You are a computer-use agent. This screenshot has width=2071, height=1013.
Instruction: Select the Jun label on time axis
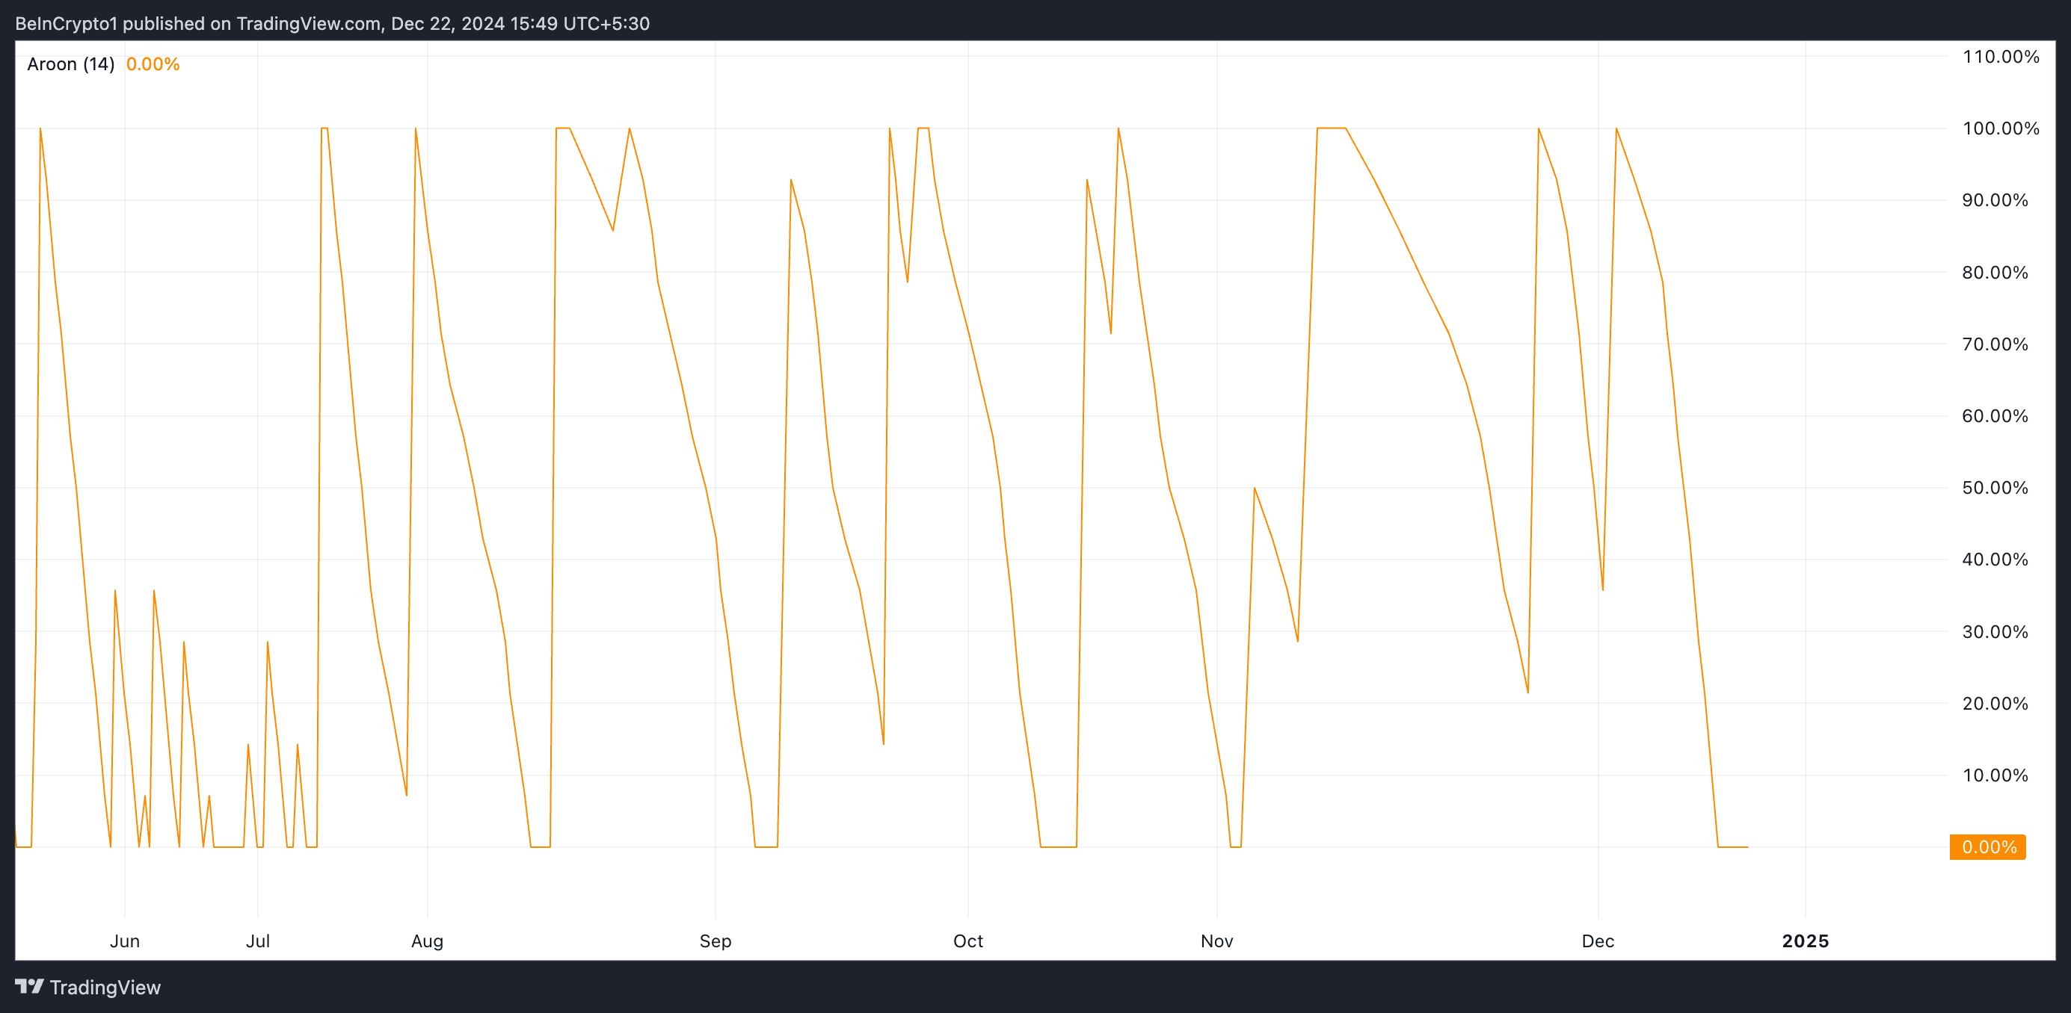click(125, 941)
